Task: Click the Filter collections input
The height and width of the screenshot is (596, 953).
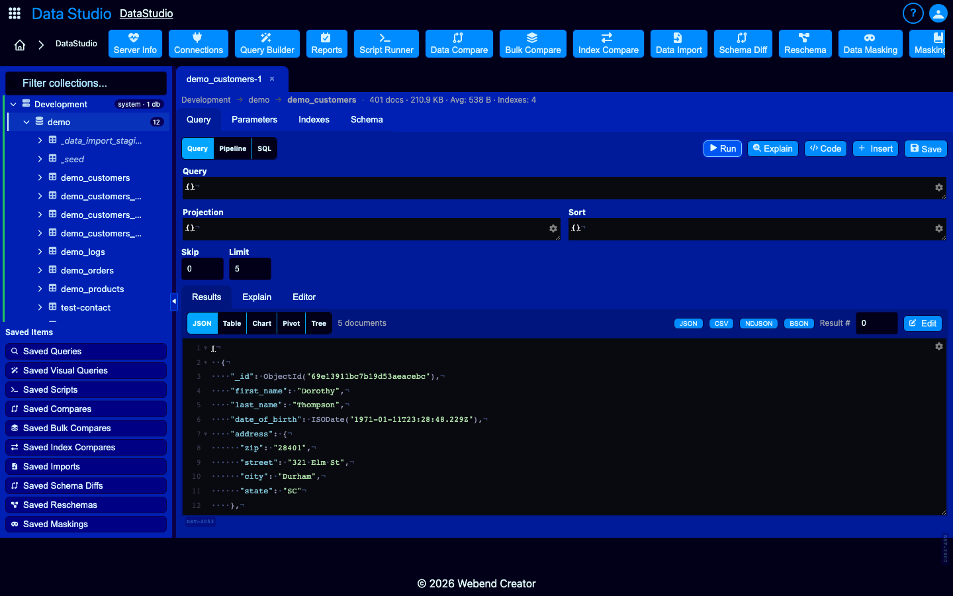Action: point(86,83)
